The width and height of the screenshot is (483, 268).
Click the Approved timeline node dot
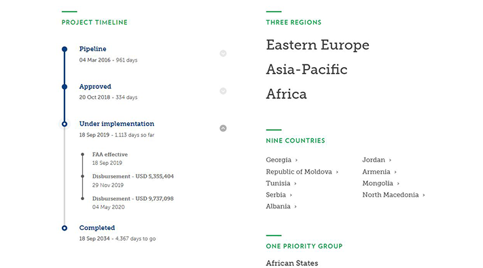[x=65, y=87]
